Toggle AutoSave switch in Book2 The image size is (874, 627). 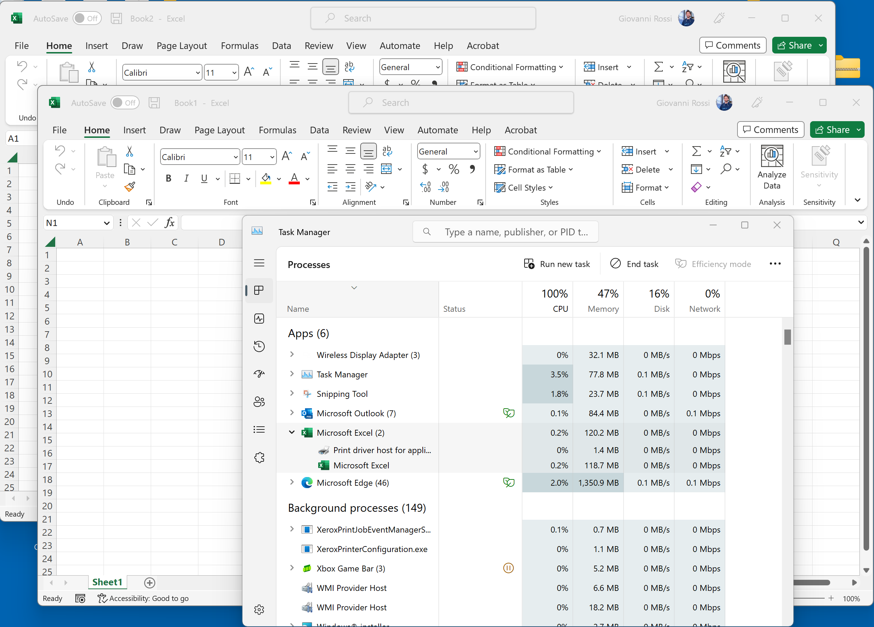87,18
